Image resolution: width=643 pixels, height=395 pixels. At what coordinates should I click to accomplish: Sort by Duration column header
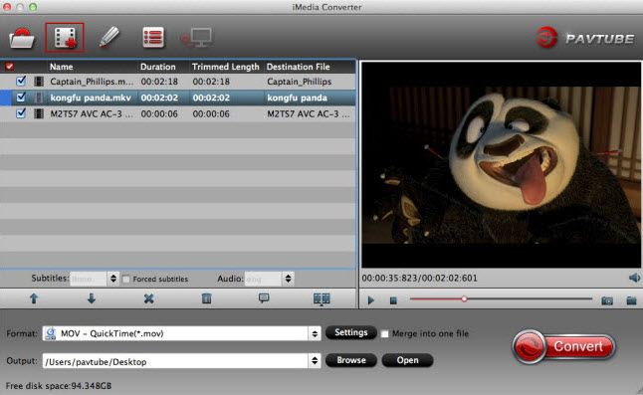(158, 67)
